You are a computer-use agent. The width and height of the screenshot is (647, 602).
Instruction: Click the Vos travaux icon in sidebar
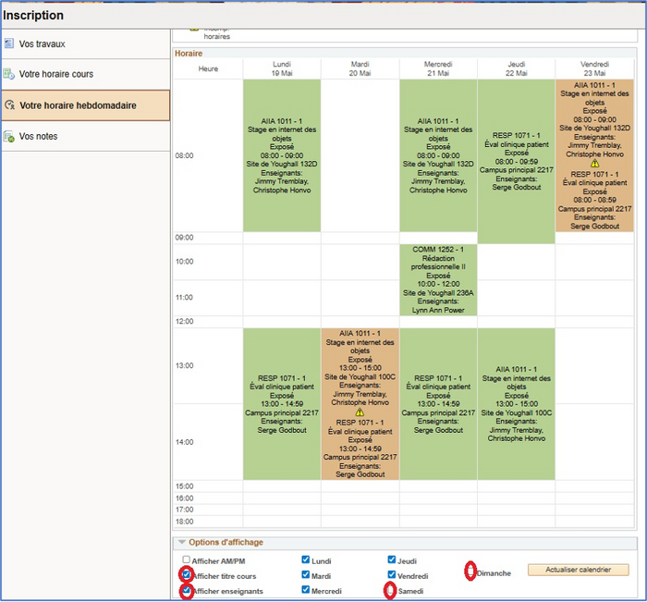pos(8,43)
